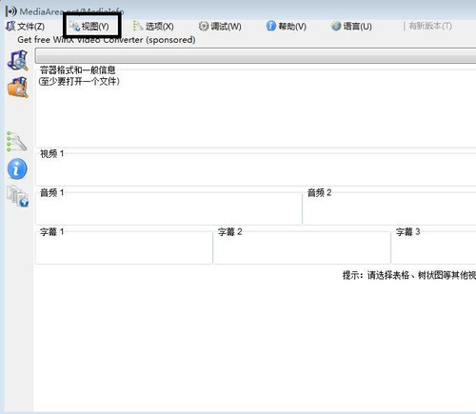Open the 帮助(V) menu

pos(287,27)
